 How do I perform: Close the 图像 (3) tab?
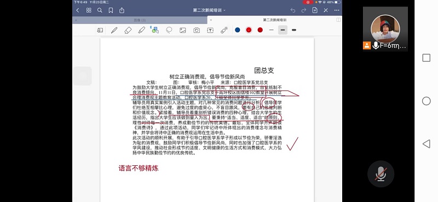76,20
